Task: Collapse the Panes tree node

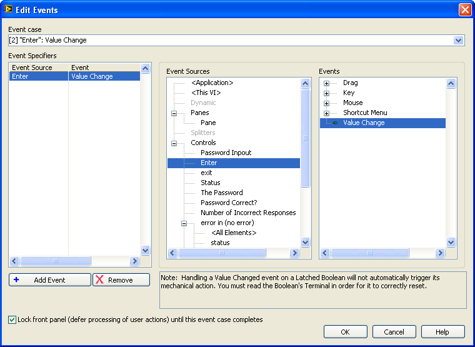Action: 174,113
